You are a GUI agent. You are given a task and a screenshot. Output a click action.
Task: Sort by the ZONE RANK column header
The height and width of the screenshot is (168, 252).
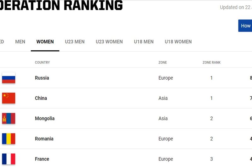click(x=211, y=63)
